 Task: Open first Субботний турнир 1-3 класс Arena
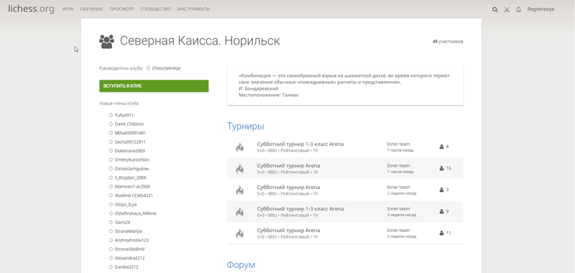coord(300,144)
